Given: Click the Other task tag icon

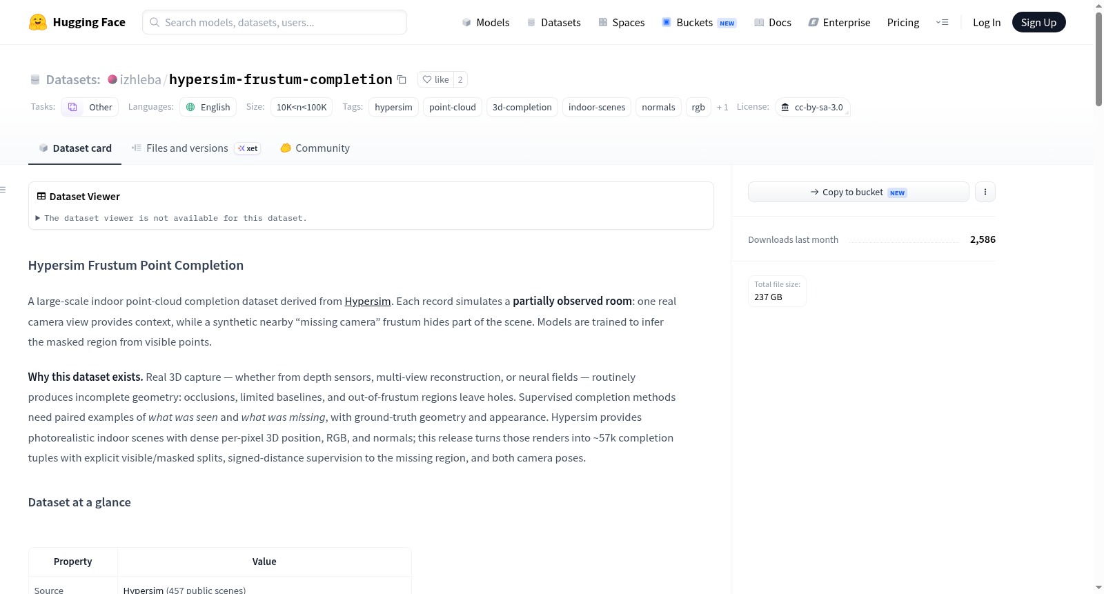Looking at the screenshot, I should click(72, 107).
